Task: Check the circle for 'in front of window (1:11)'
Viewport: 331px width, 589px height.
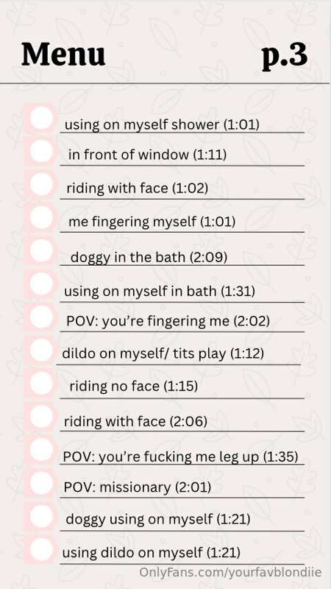Action: 41,151
